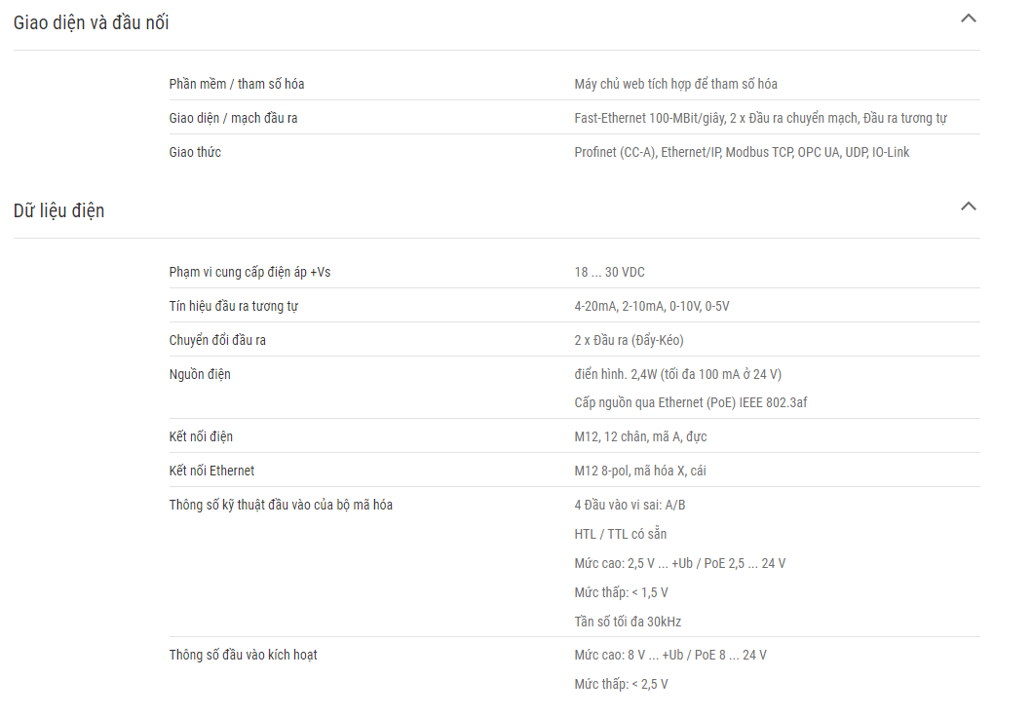Click the Profinet, Ethernet/IP, Modbus TCP protocol value

click(x=742, y=153)
